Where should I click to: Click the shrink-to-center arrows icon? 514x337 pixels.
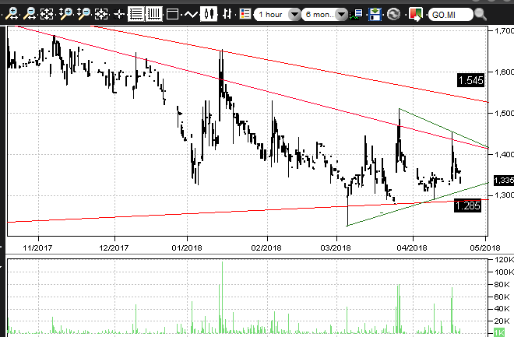(101, 14)
